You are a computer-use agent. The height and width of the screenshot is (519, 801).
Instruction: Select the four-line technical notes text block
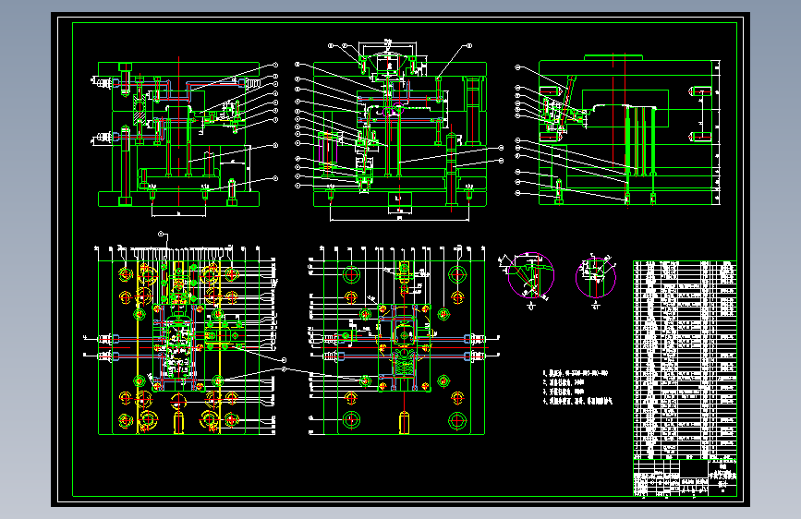tap(577, 387)
